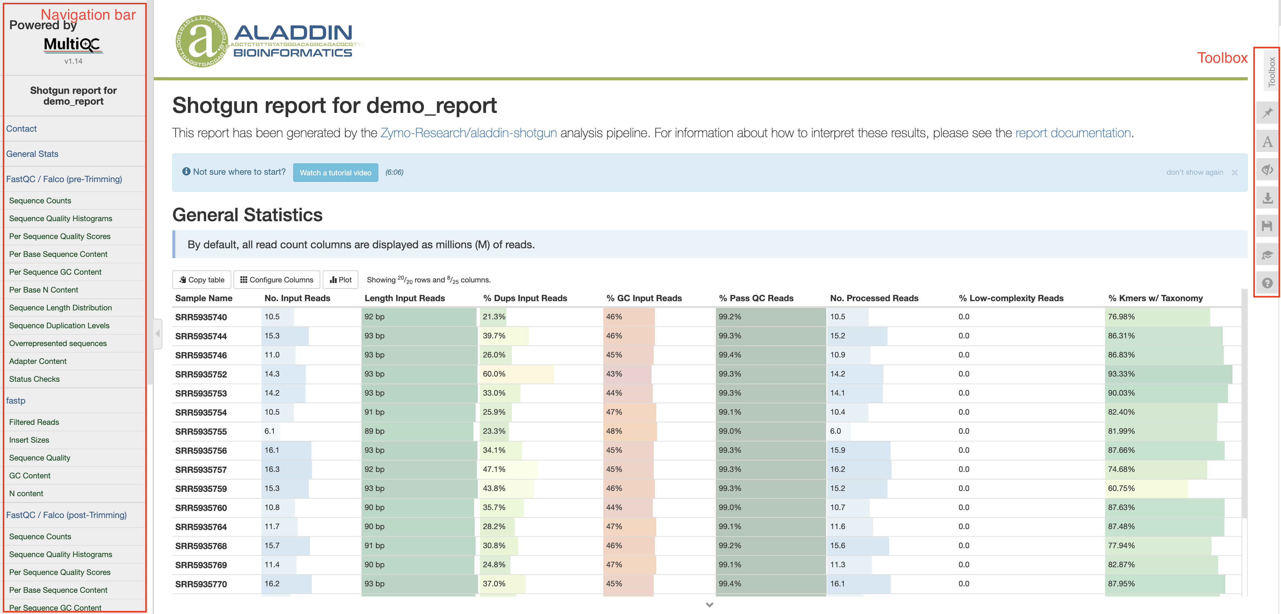This screenshot has width=1281, height=614.
Task: Collapse the side navigation with arrow handle
Action: (158, 333)
